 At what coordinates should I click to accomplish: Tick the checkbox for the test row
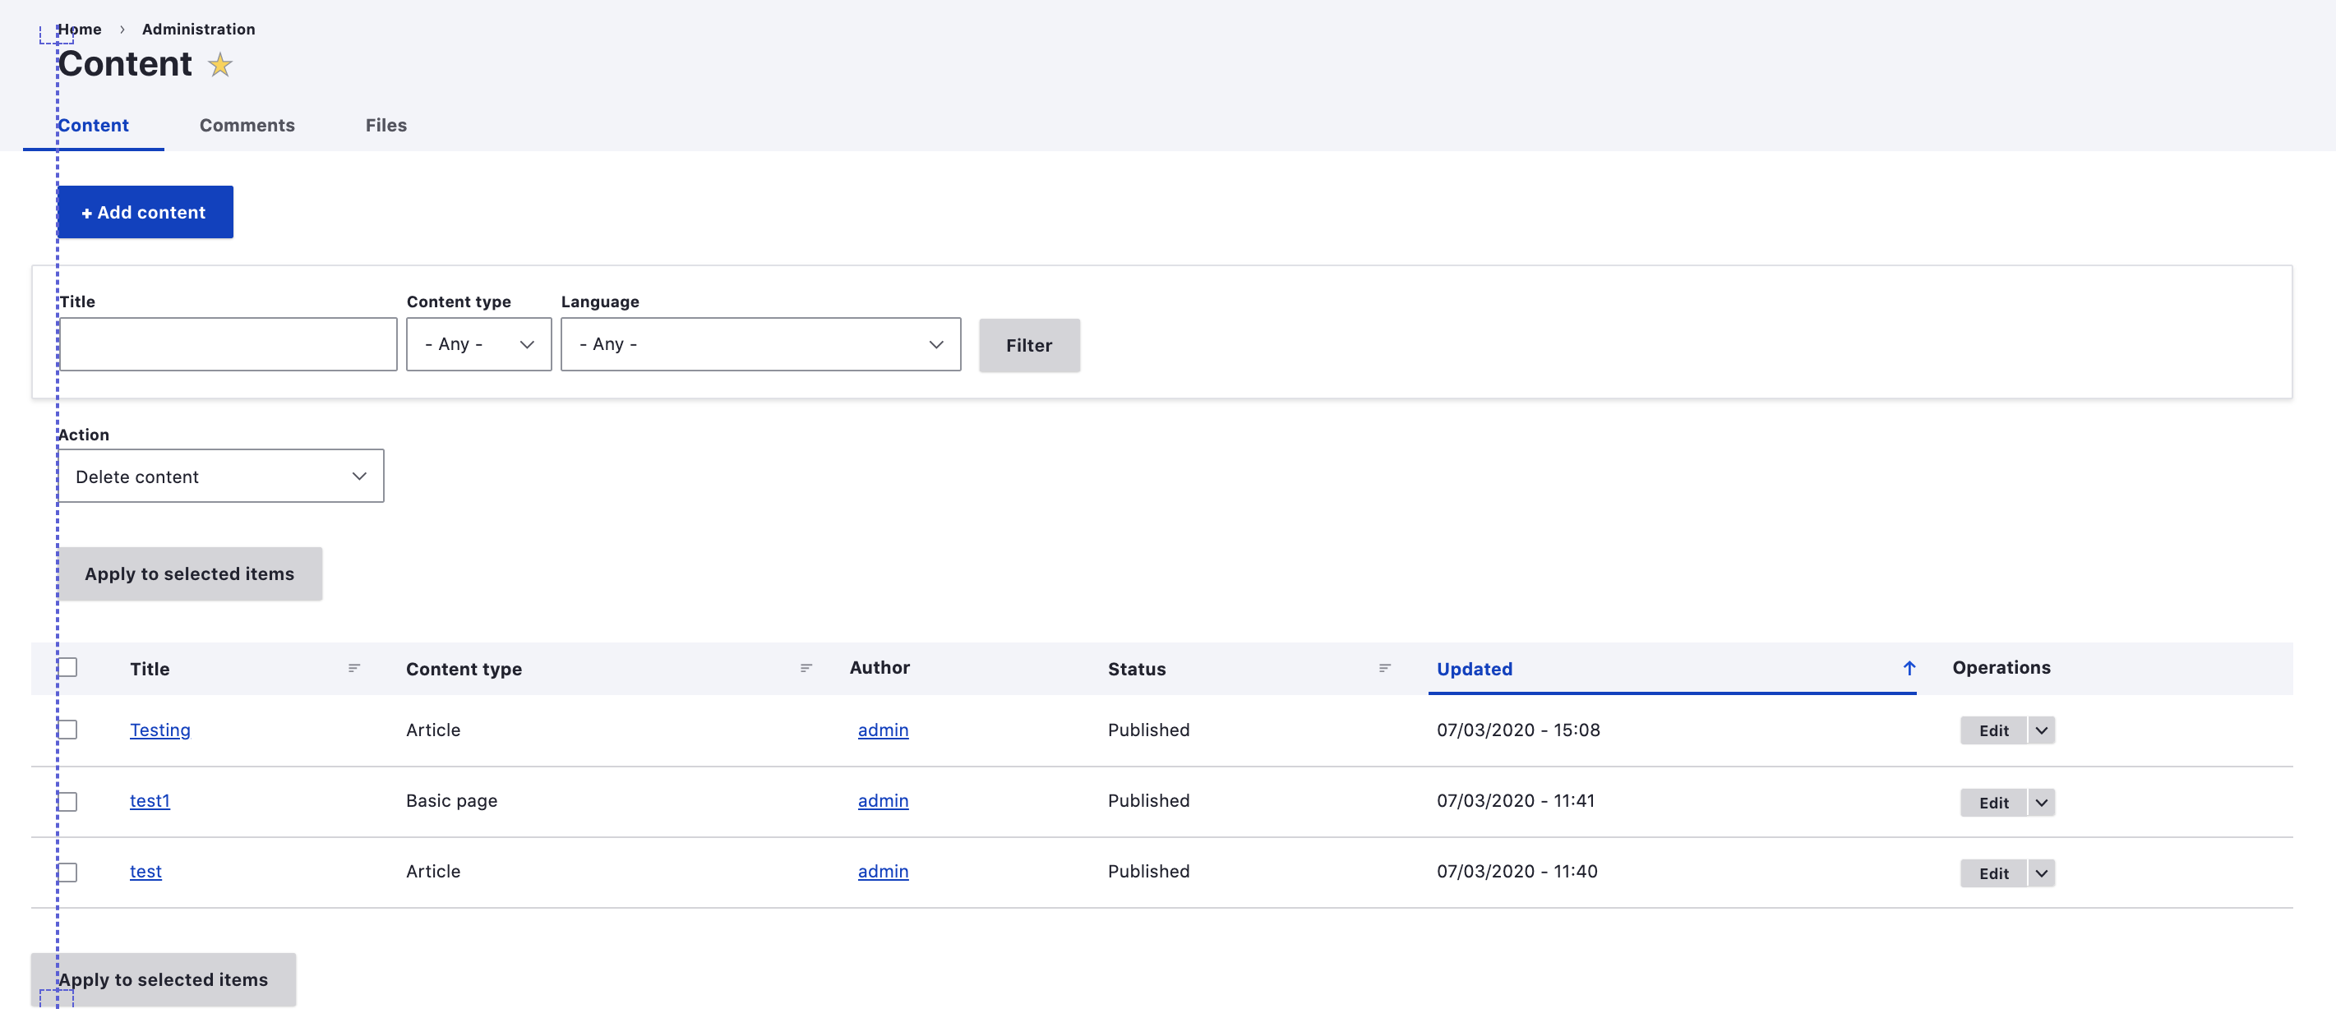click(x=68, y=872)
